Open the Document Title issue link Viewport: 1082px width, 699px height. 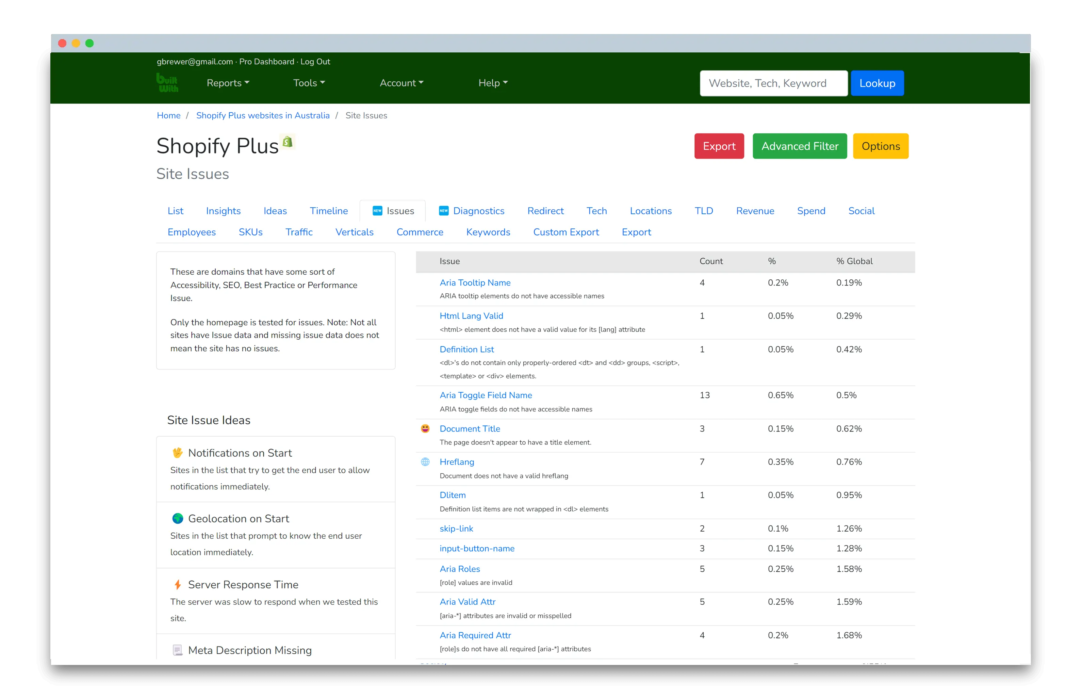470,428
